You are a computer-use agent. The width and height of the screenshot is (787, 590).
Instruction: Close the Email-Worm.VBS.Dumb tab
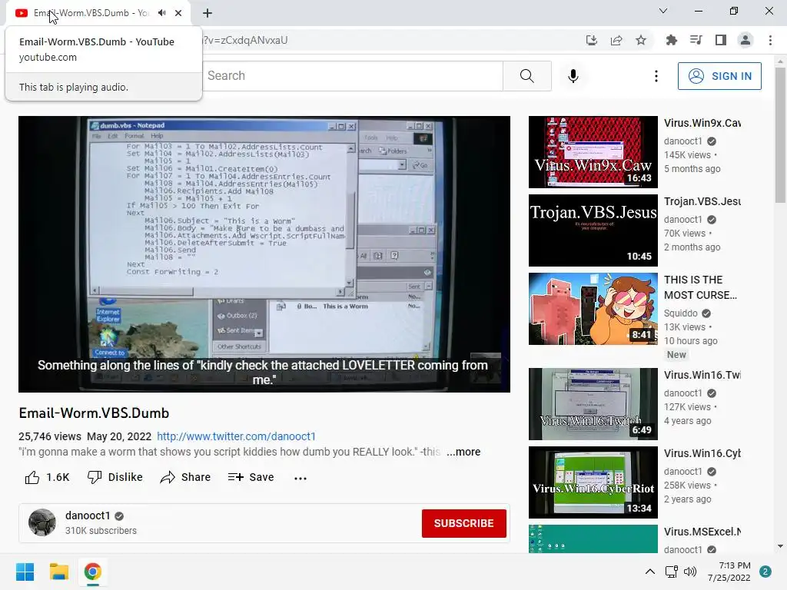pyautogui.click(x=178, y=13)
